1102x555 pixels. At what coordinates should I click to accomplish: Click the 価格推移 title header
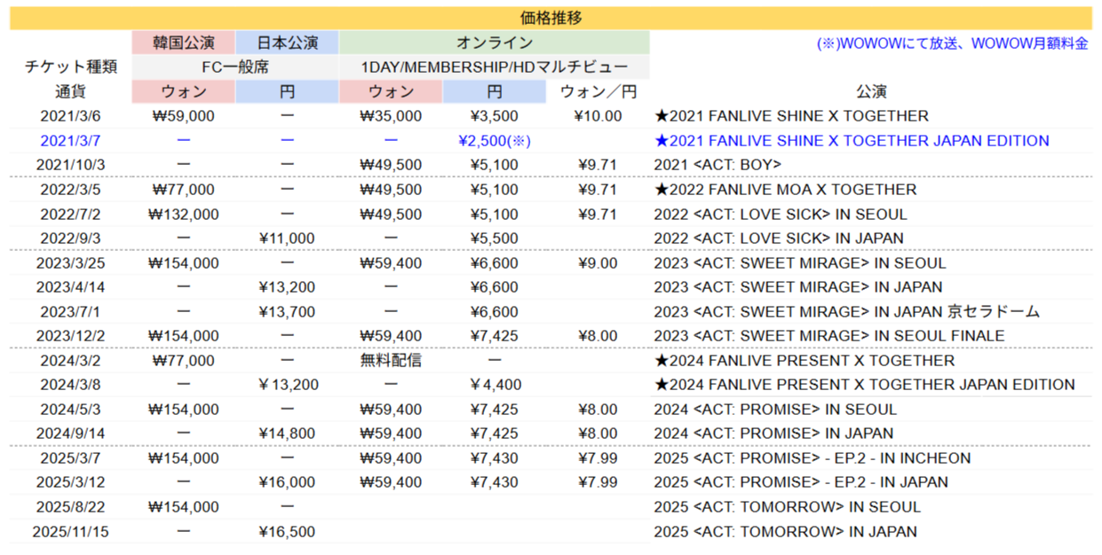click(551, 18)
